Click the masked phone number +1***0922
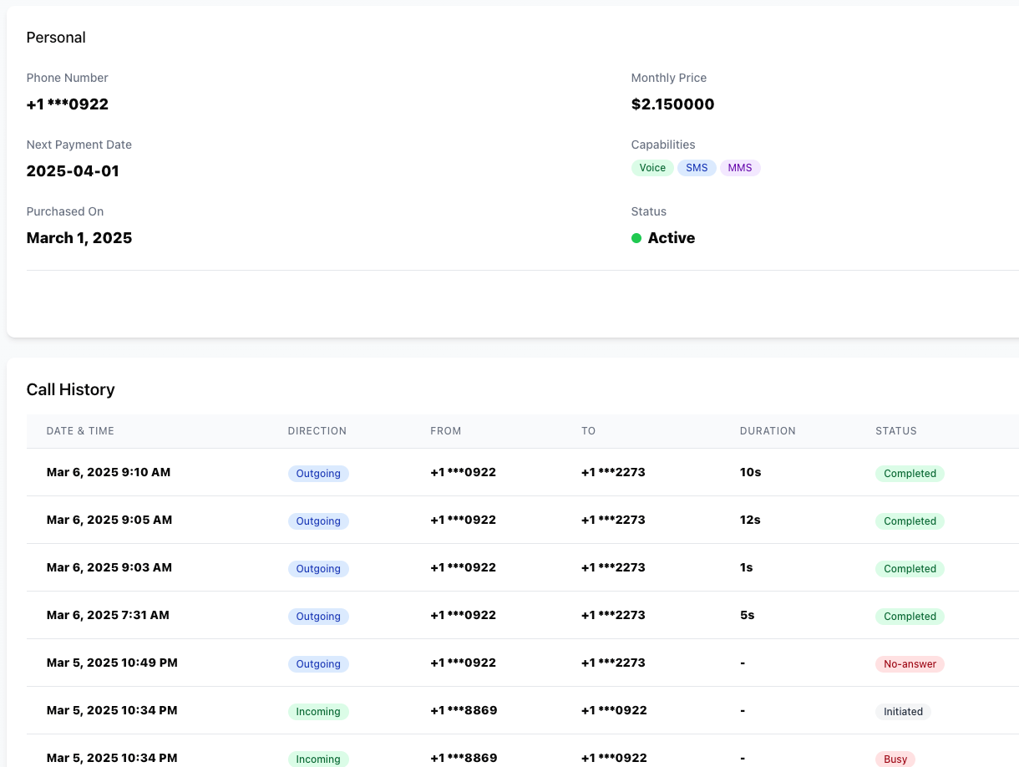The image size is (1019, 767). (x=67, y=104)
